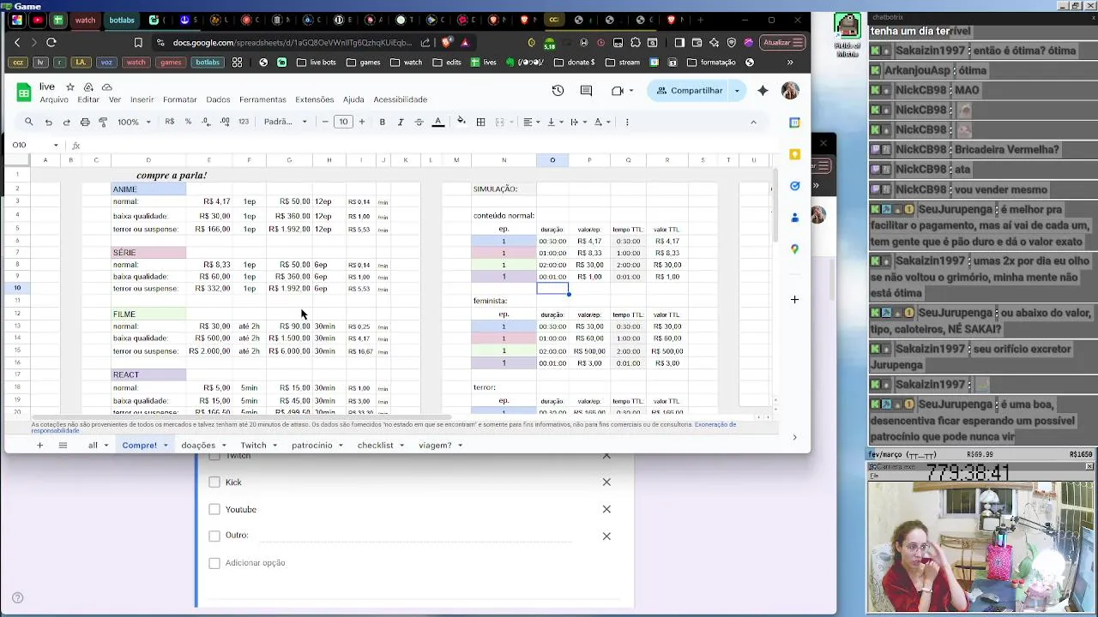Switch to the 'doações' sheet tab
The image size is (1098, 617).
pyautogui.click(x=198, y=445)
